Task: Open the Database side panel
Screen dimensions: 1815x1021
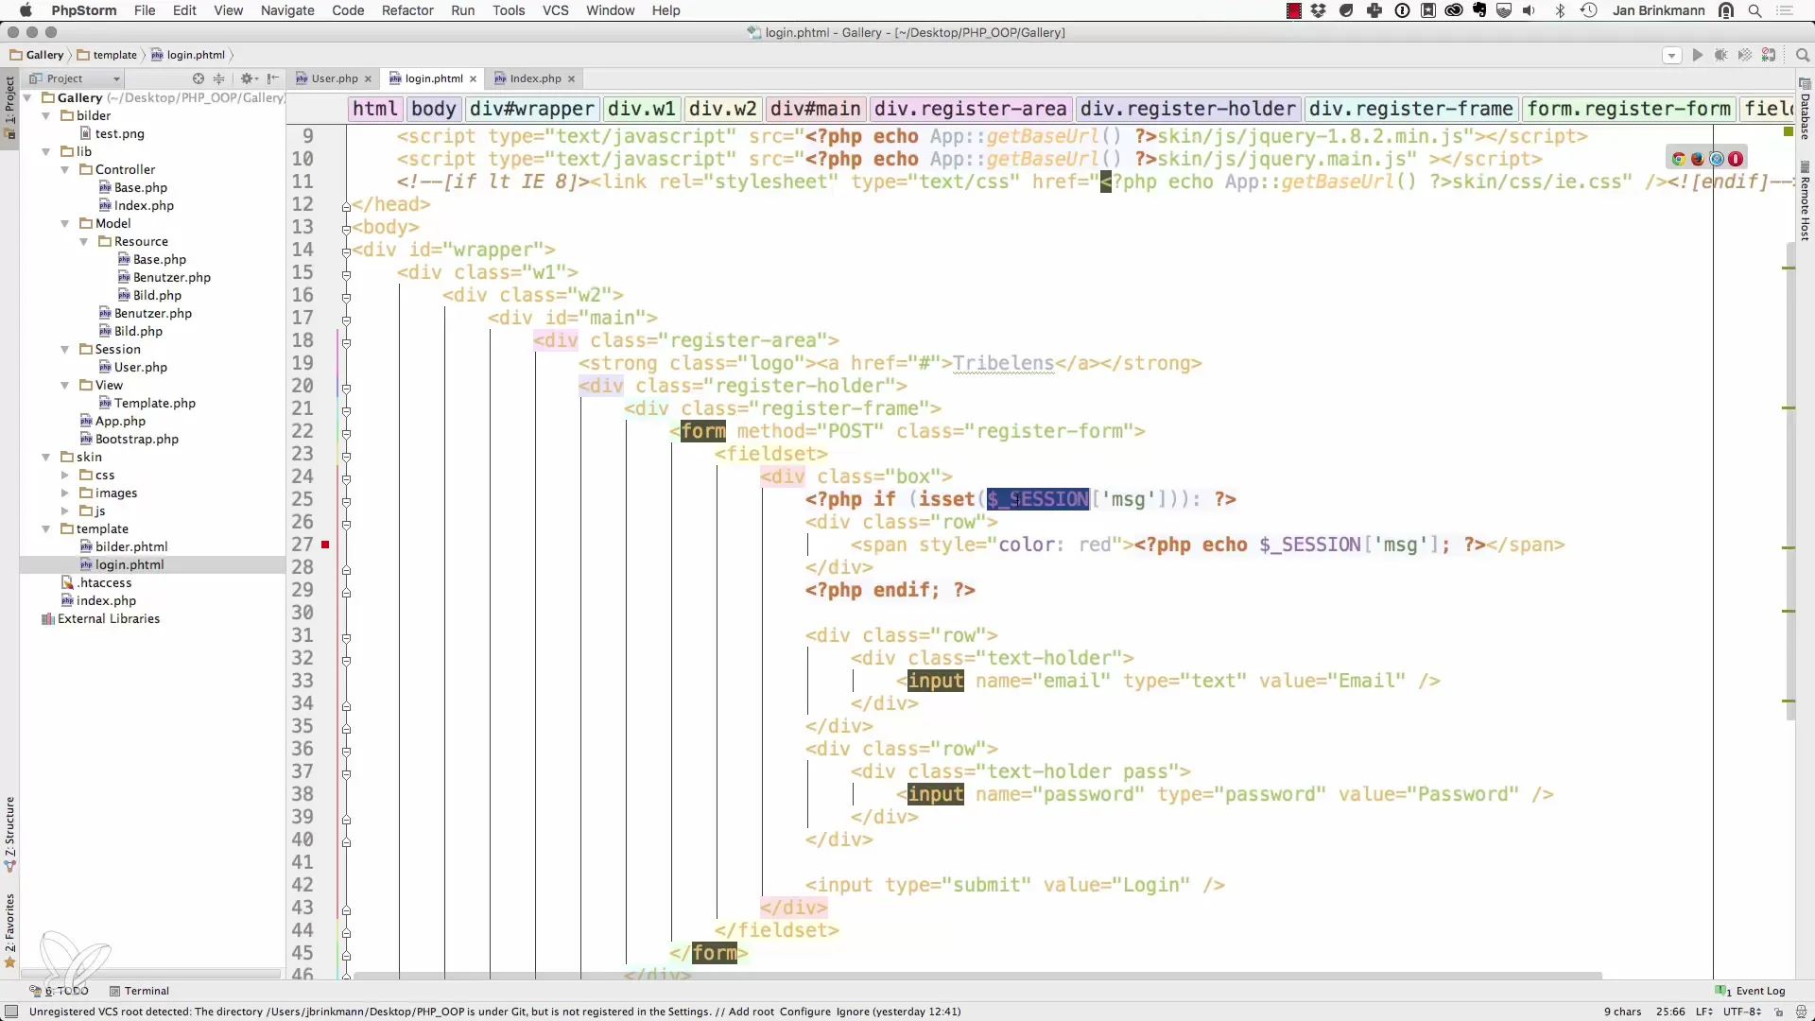Action: pyautogui.click(x=1805, y=109)
